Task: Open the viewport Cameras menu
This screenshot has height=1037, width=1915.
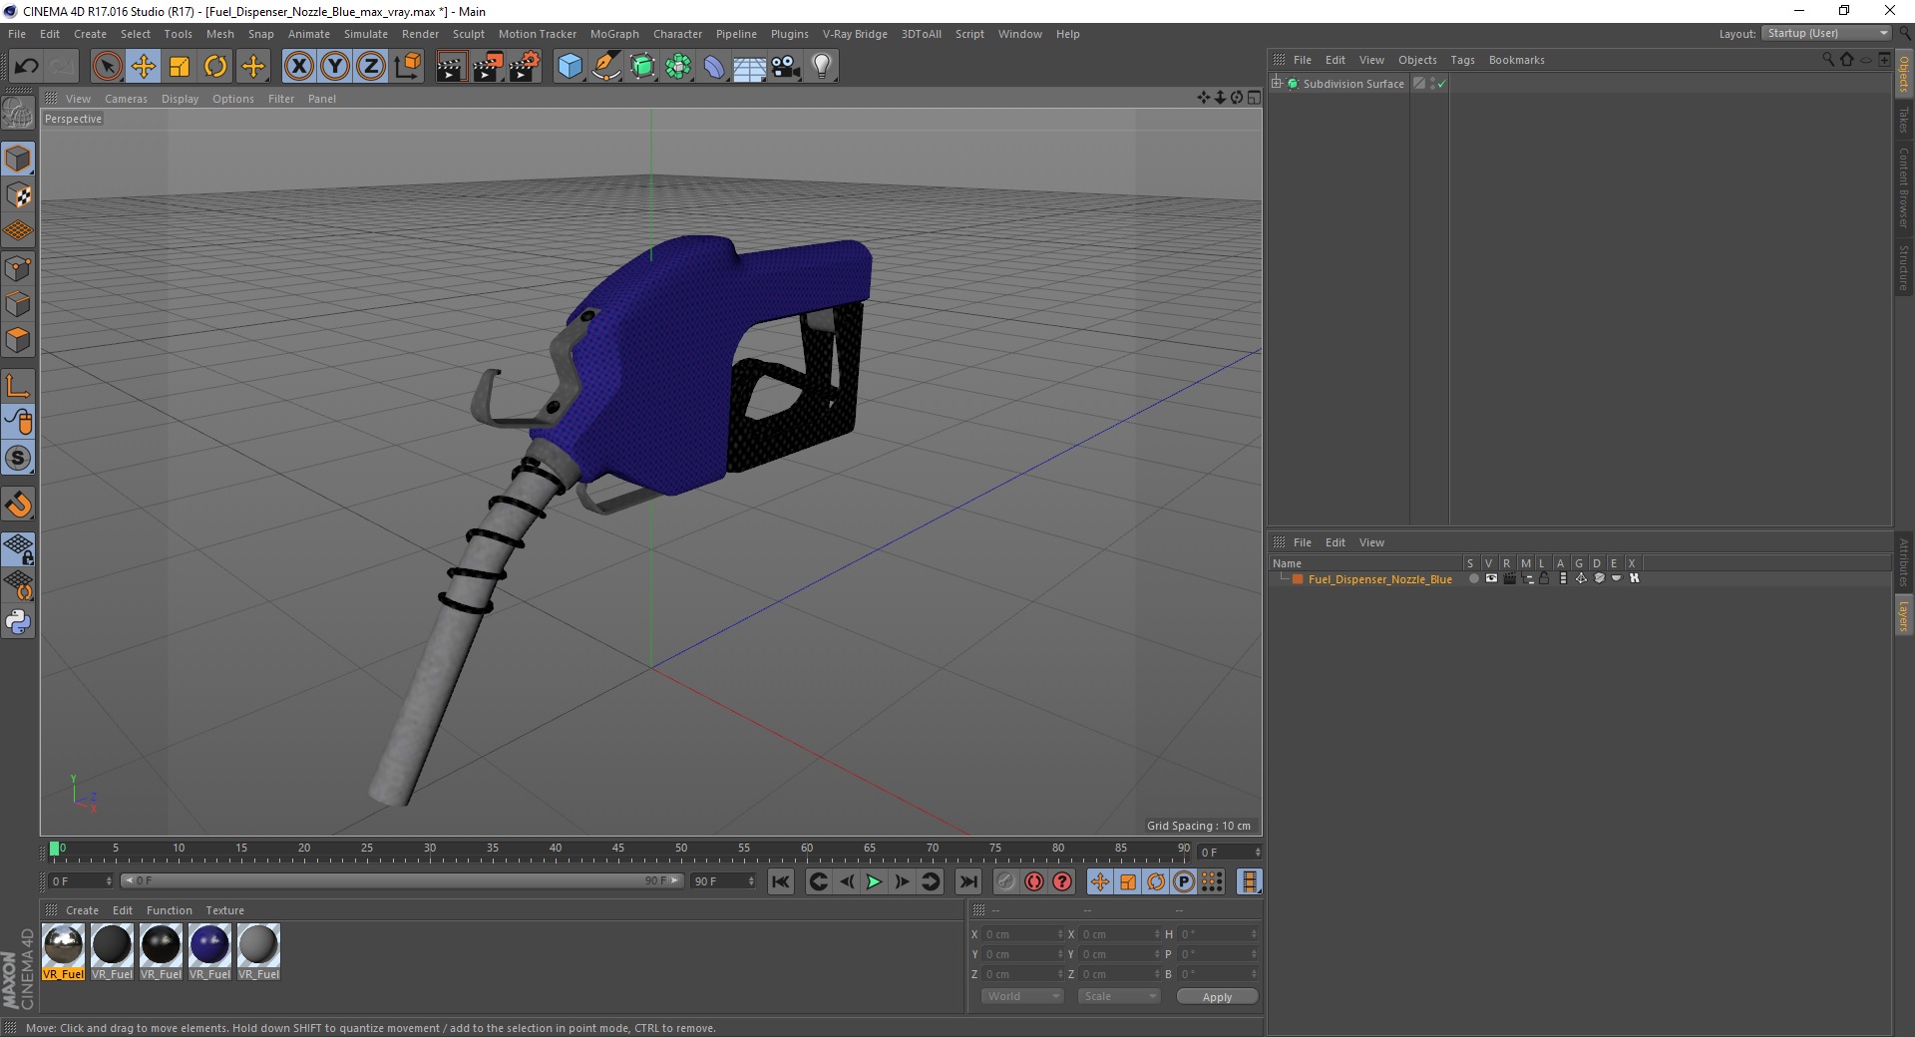Action: [126, 99]
